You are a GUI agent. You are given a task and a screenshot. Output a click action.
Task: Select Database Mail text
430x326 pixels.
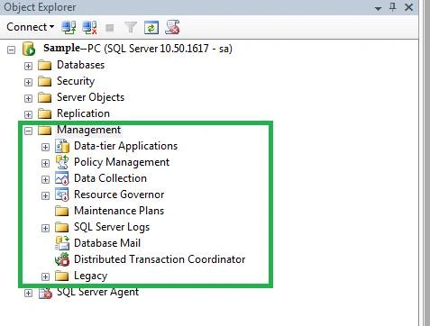point(107,243)
